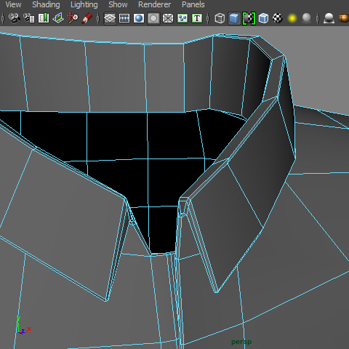Toggle the Film Gate display
Screen dimensions: 349x349
124,18
